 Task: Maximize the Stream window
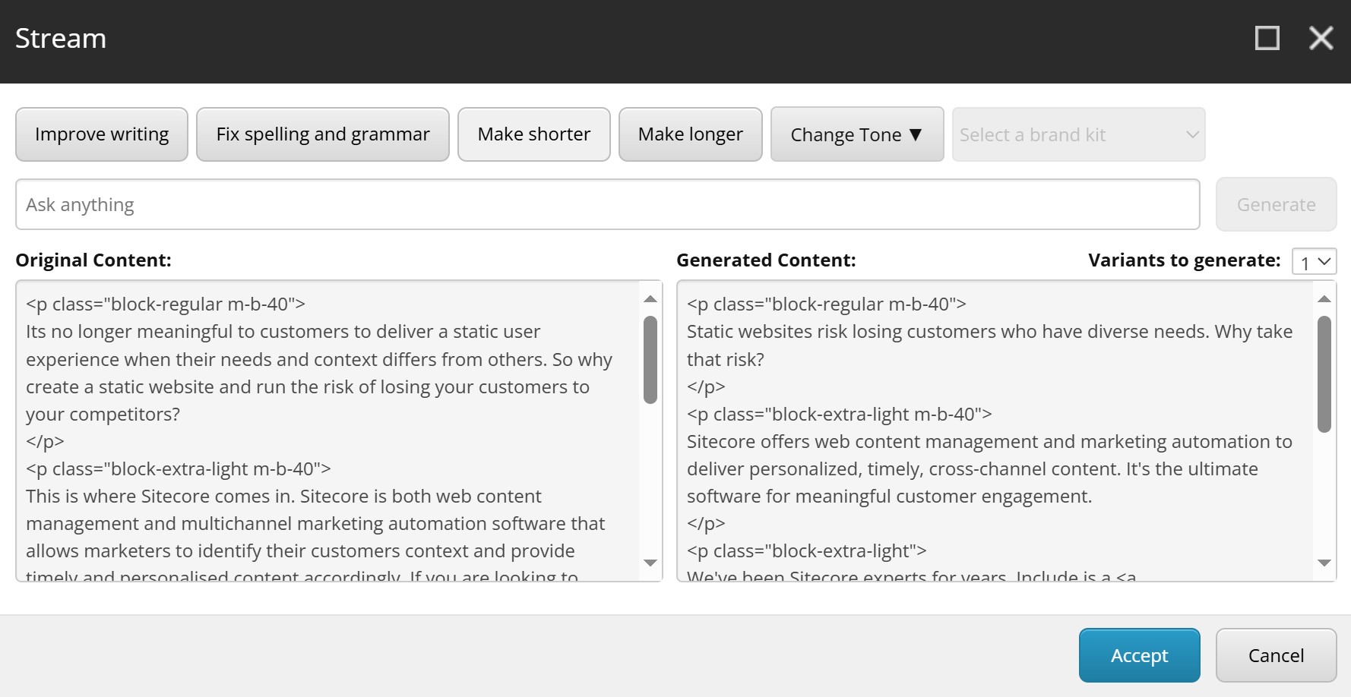[1266, 37]
